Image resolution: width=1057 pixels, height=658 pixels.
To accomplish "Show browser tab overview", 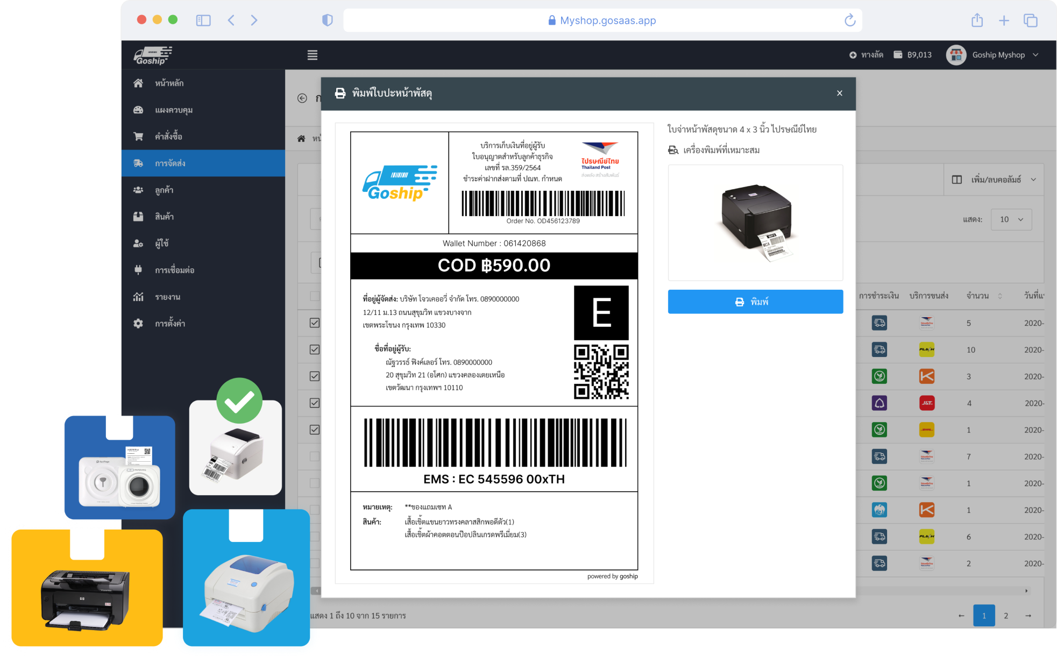I will coord(1030,20).
